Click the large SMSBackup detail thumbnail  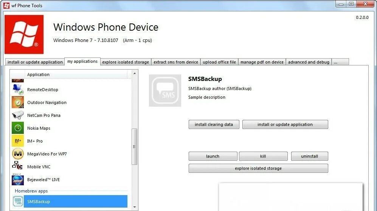(165, 90)
